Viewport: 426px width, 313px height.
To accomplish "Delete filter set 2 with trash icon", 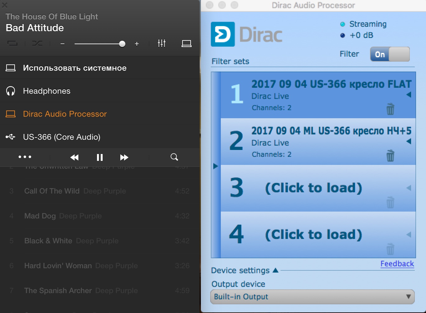I will pyautogui.click(x=390, y=156).
